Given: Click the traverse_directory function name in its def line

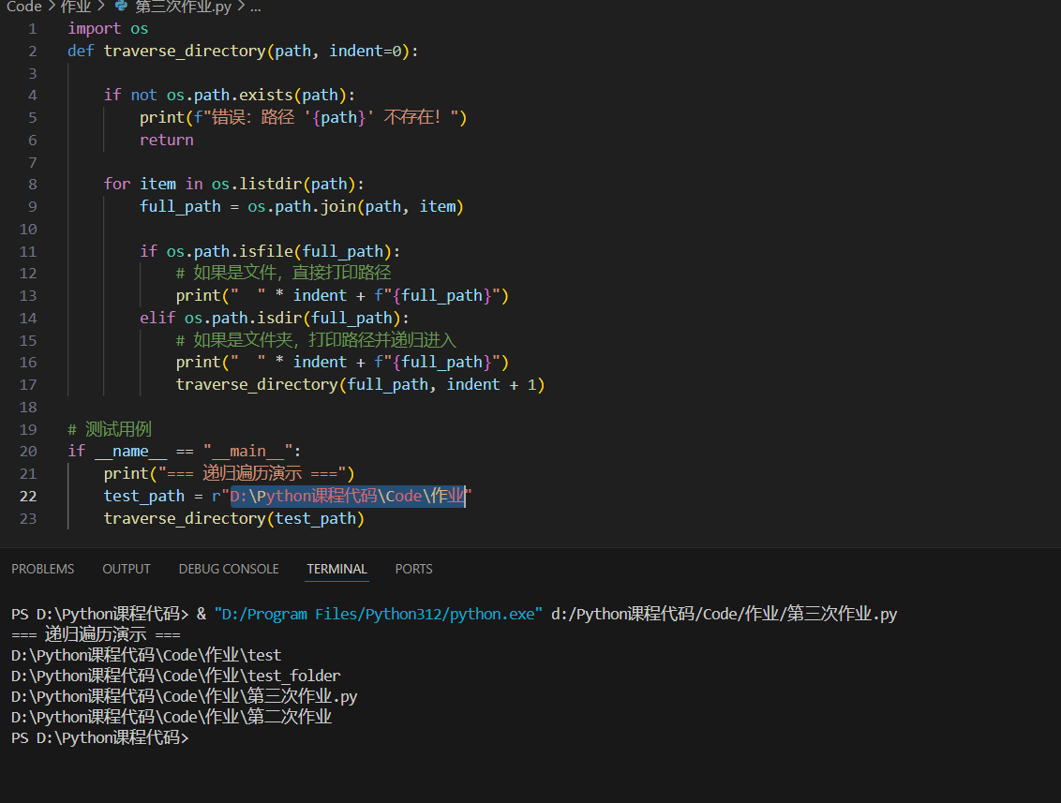Looking at the screenshot, I should 185,52.
